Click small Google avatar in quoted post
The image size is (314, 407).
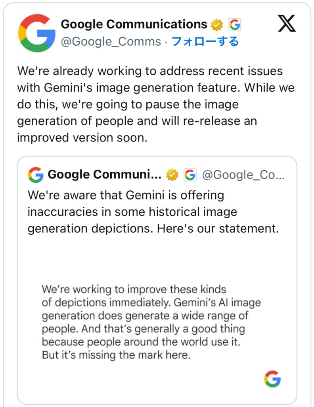pos(36,175)
